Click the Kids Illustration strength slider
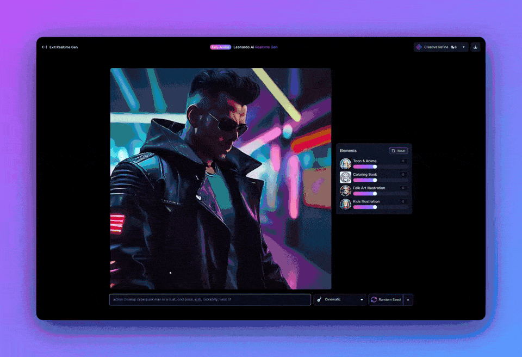This screenshot has width=522, height=357. 381,207
